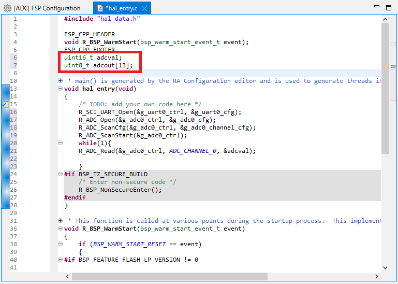Screen dimensions: 398x284
Task: Click the horizontal scrollbar thumb
Action: click(x=170, y=276)
